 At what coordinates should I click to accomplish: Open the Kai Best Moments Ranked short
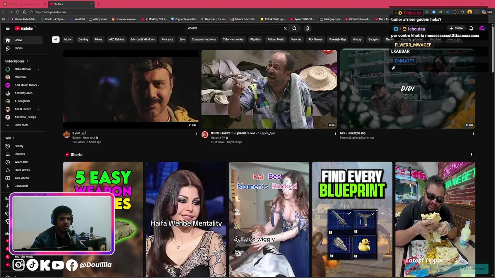pos(269,219)
